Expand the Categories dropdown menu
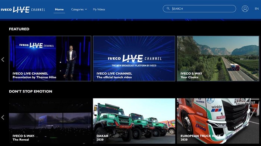The height and width of the screenshot is (146, 261). pos(79,9)
